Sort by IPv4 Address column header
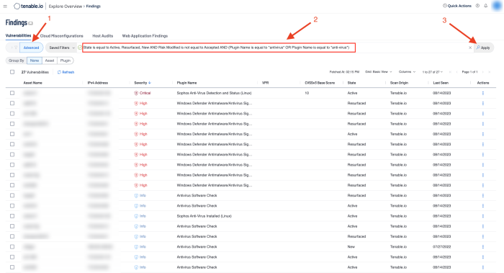This screenshot has height=273, width=504. [98, 83]
